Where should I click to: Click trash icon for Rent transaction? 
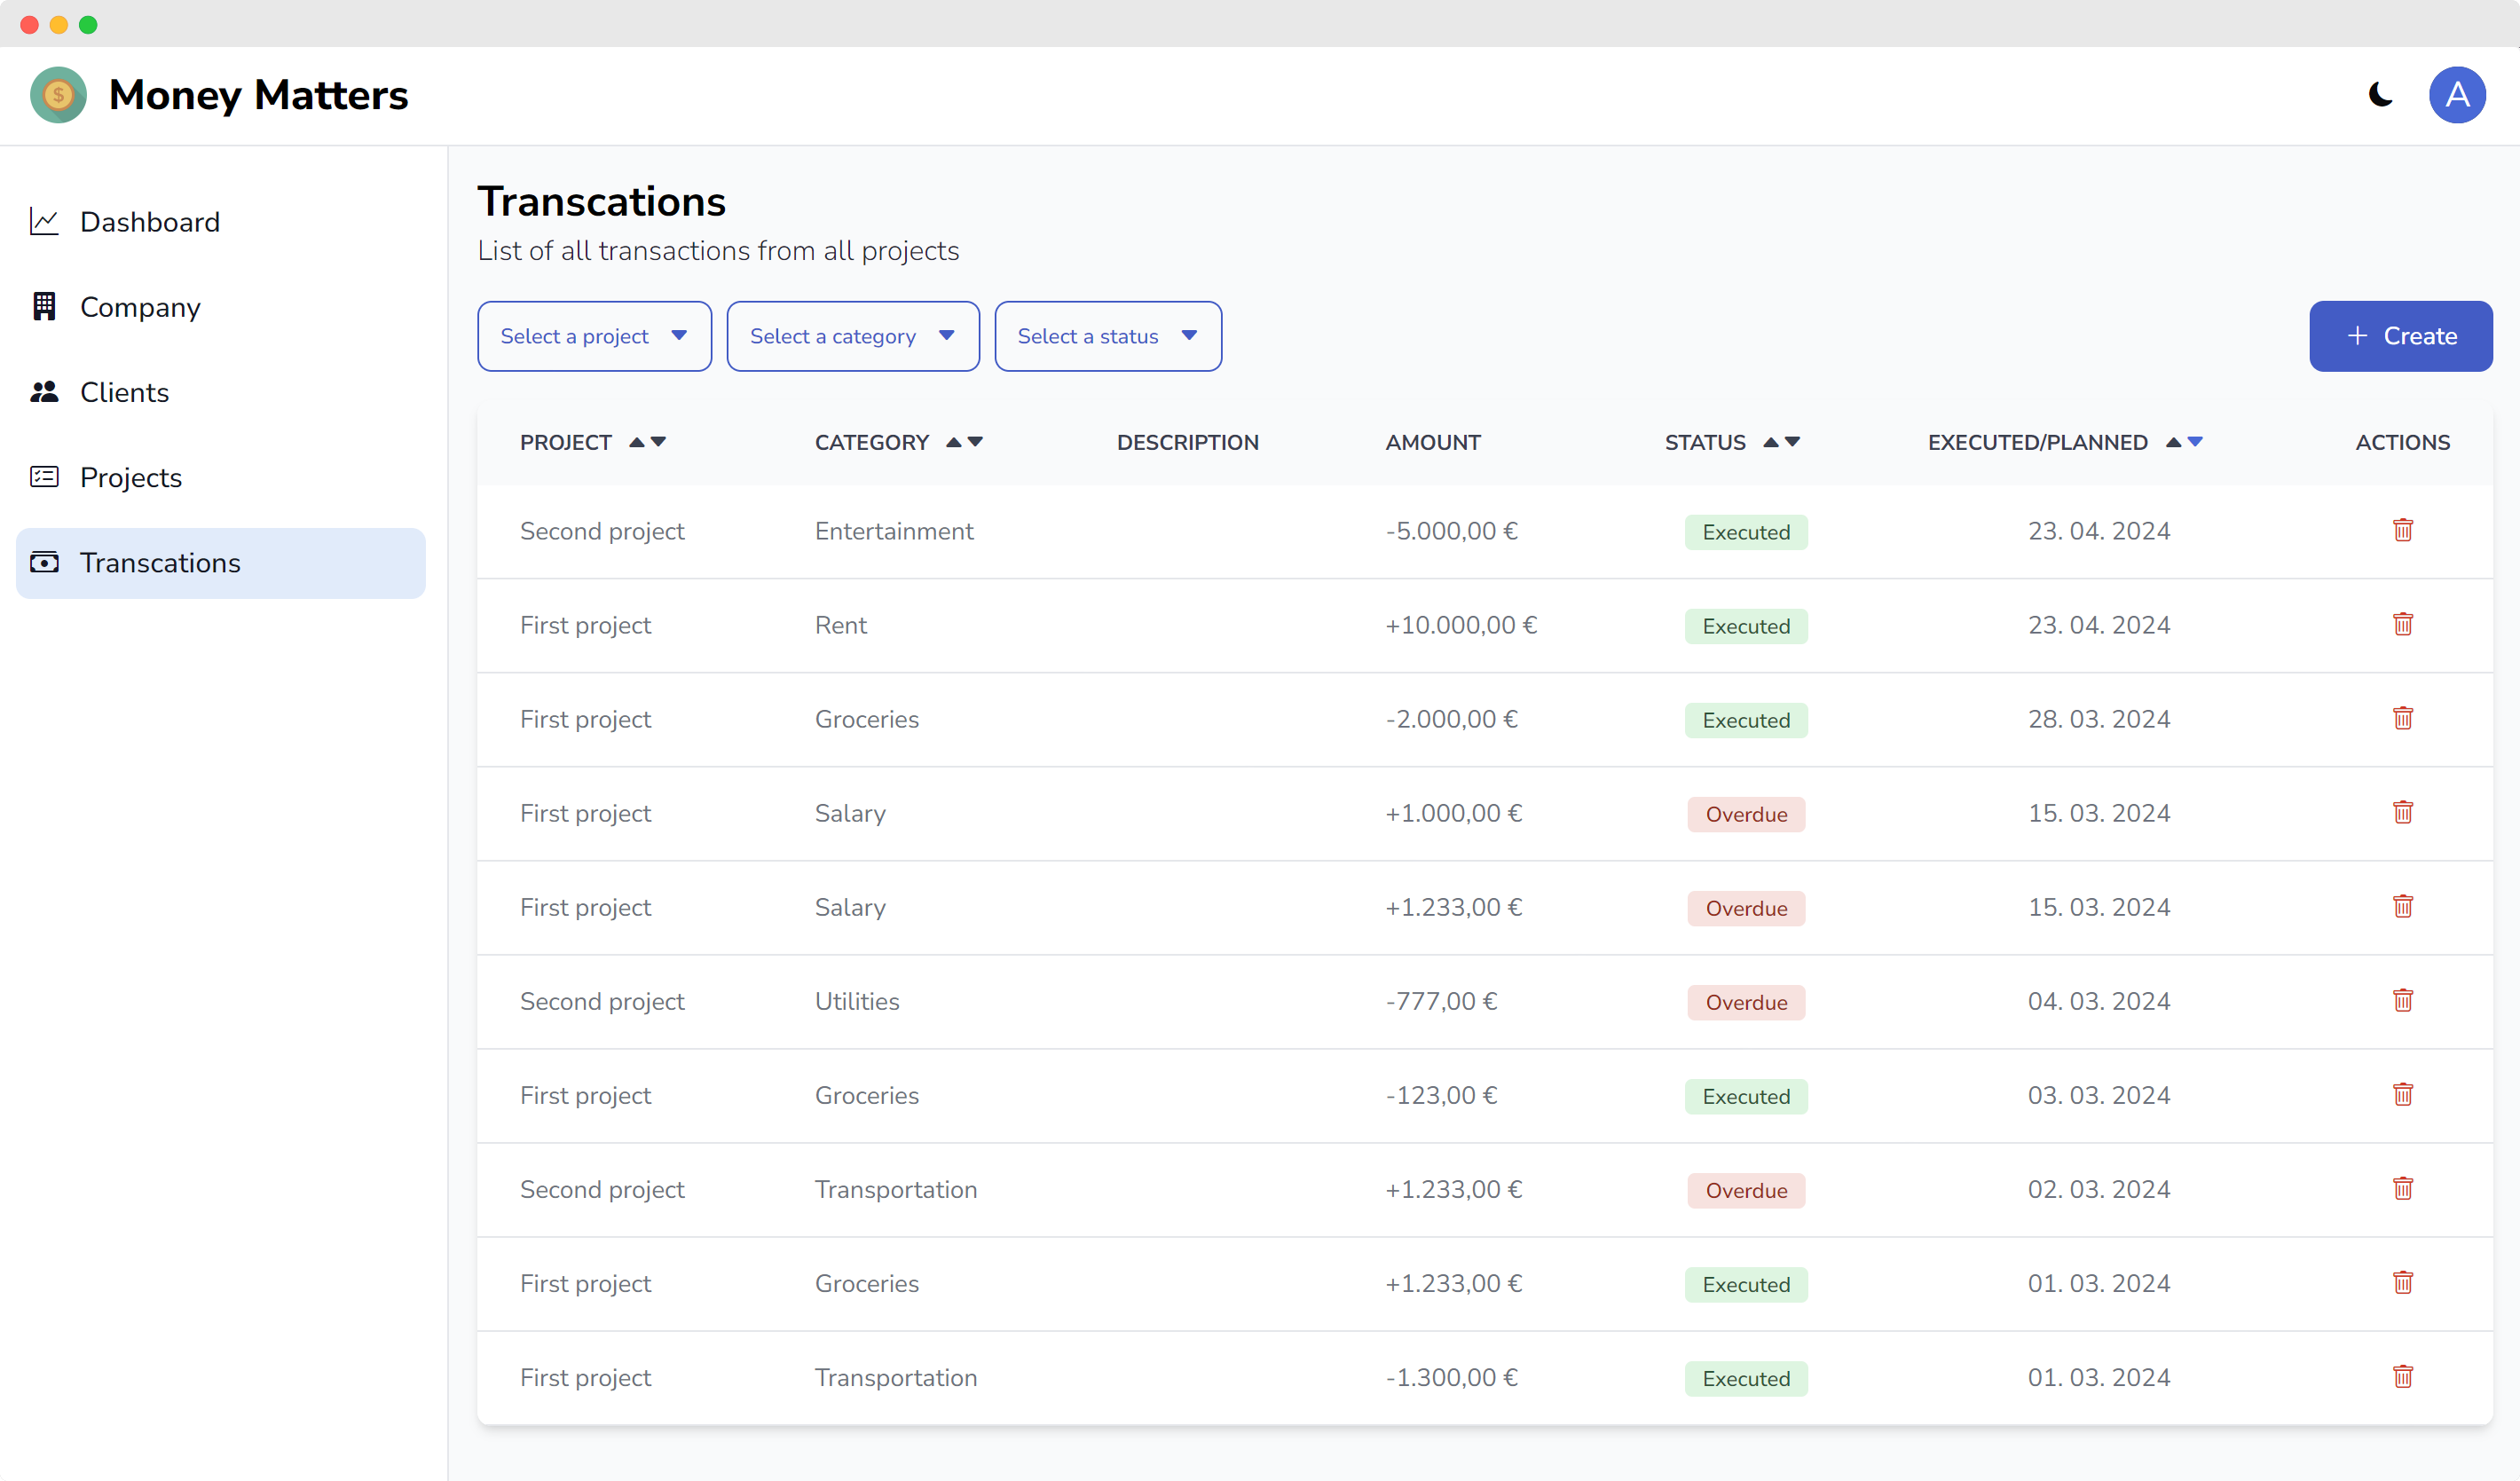click(x=2402, y=624)
